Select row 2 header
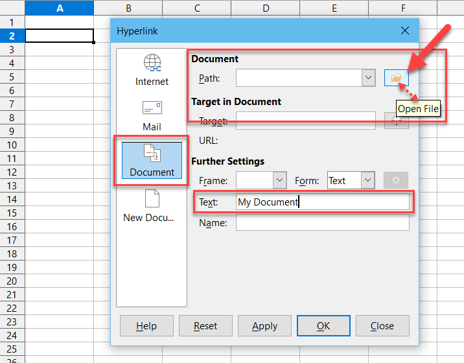 (12, 36)
